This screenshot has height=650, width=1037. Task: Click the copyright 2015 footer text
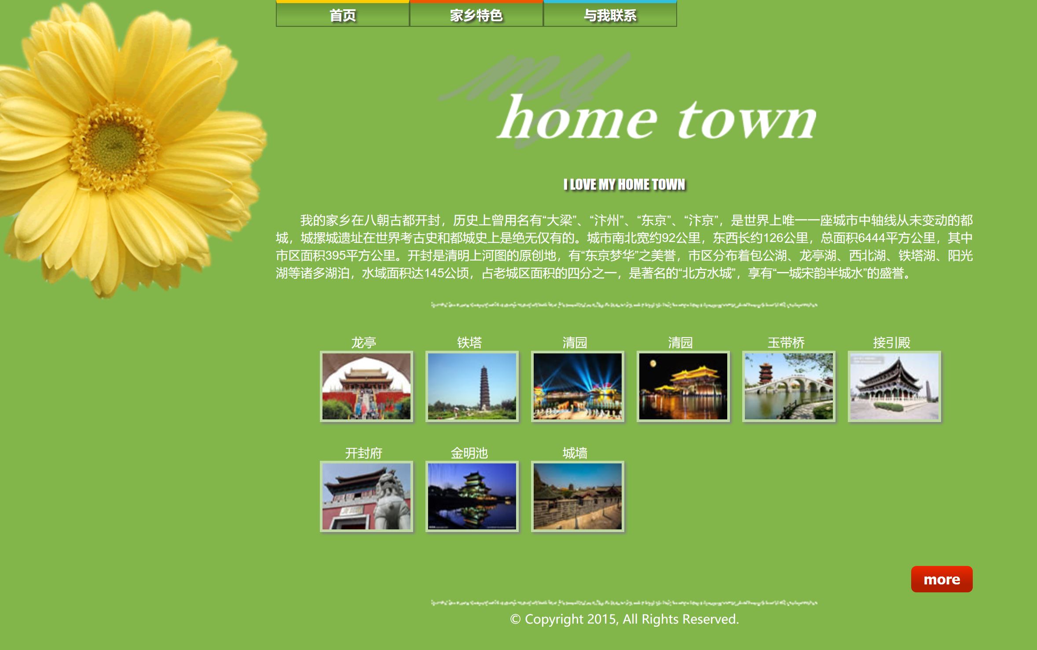pyautogui.click(x=624, y=619)
